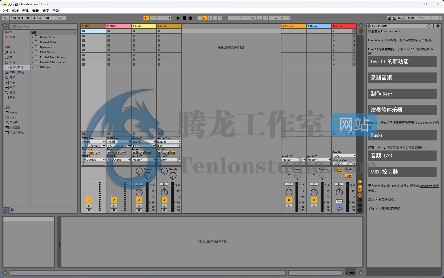Enable the Arrangement Record button
The image size is (444, 278).
190,18
